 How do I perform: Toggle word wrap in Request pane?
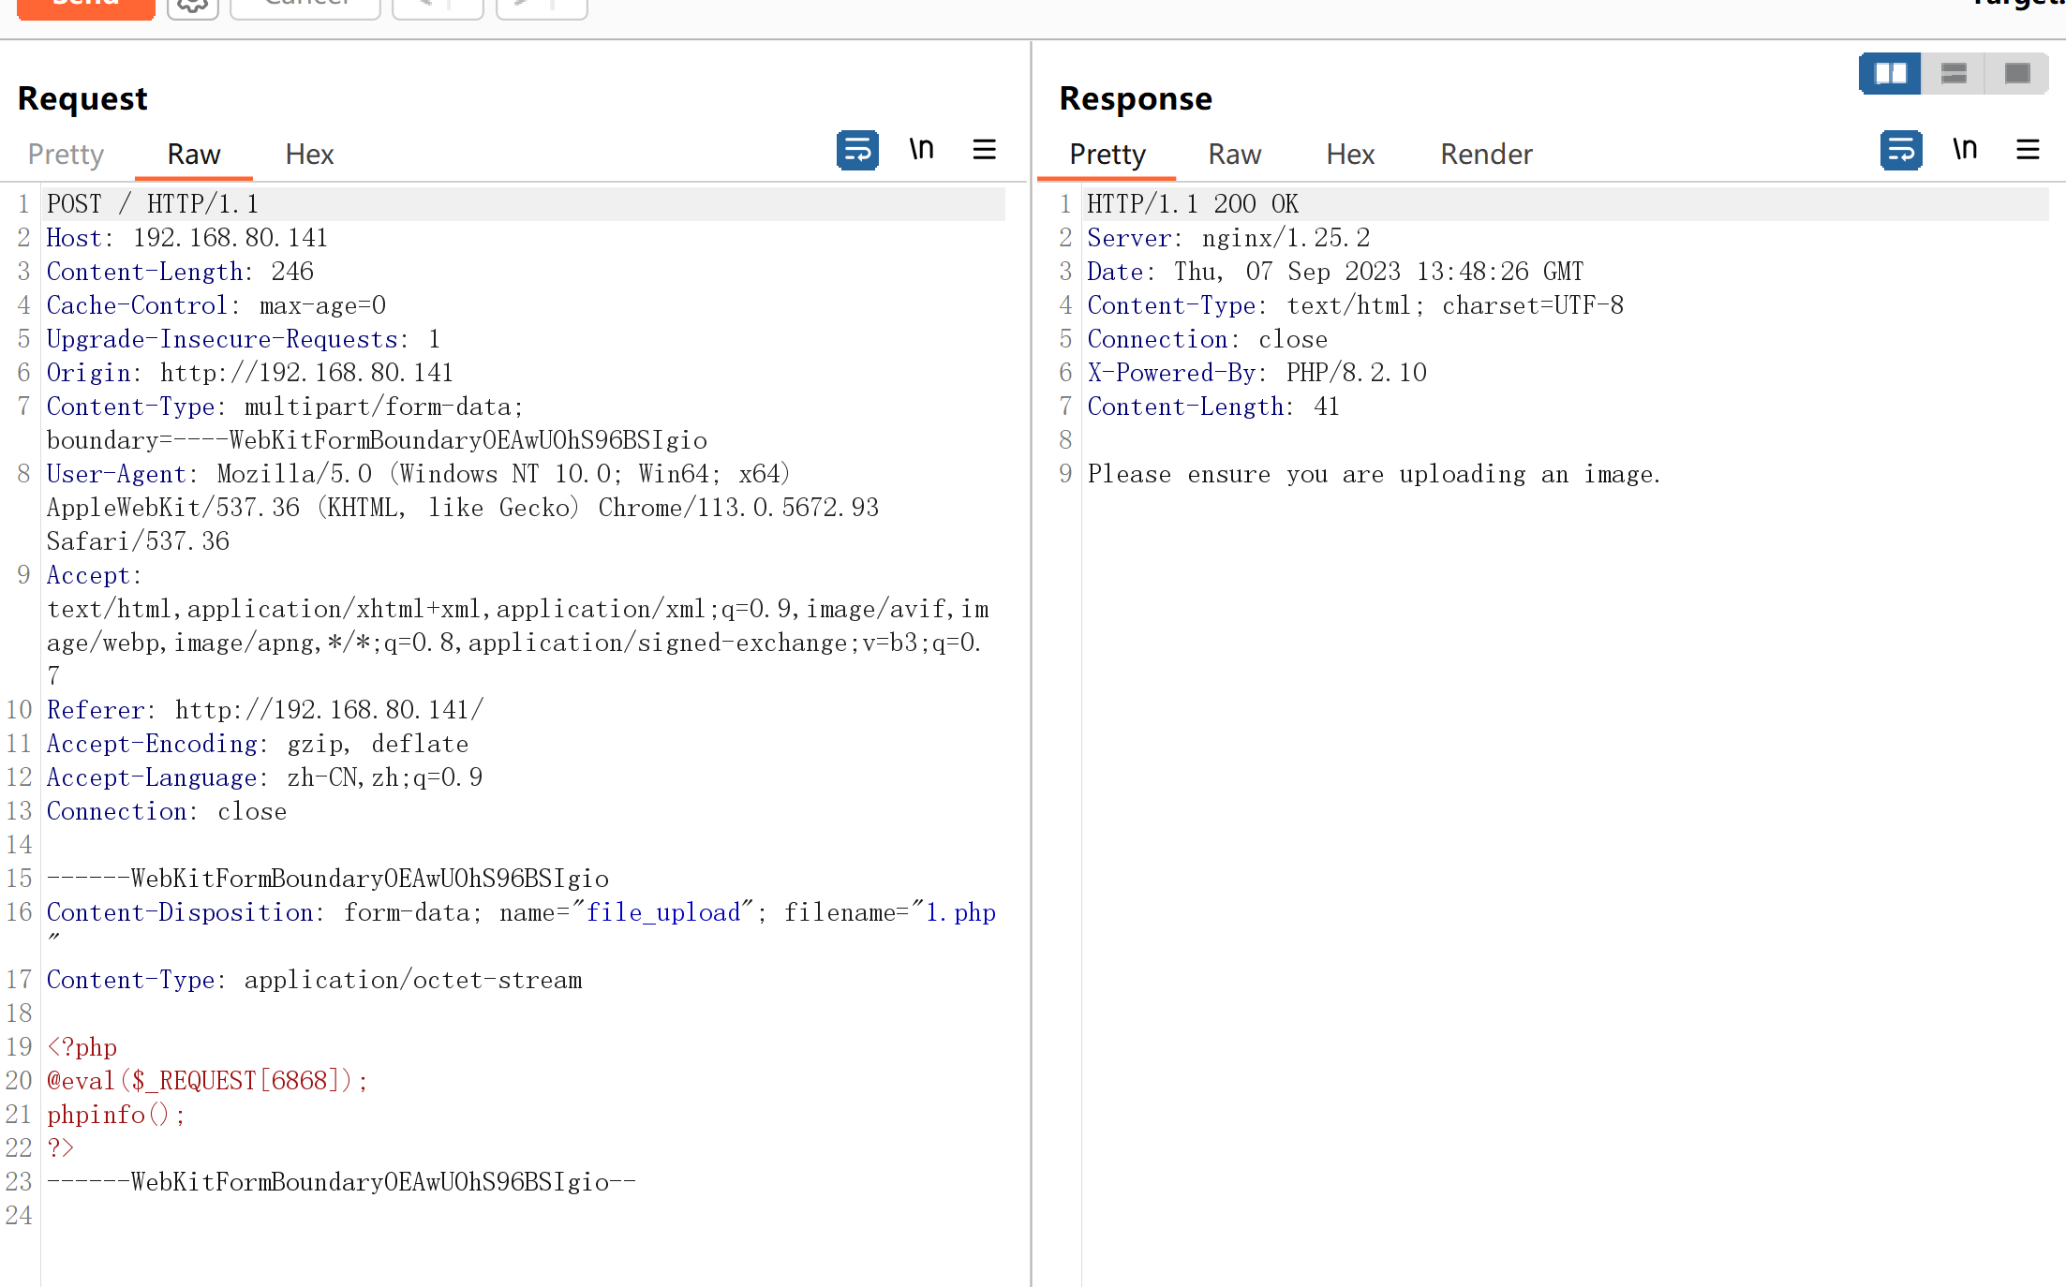click(856, 150)
